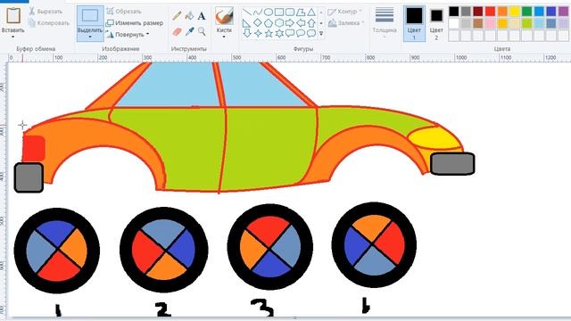Pick the up arrow shape

coord(311,23)
